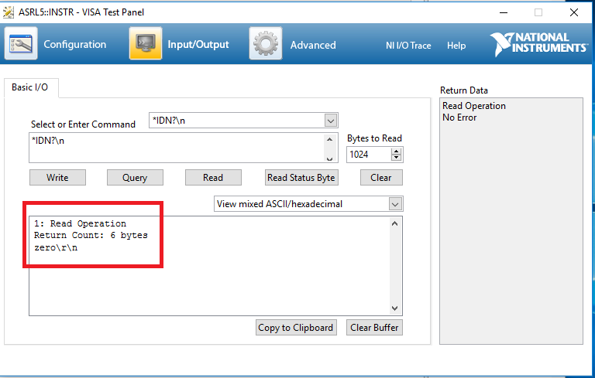This screenshot has height=378, width=595.
Task: Expand the *IDN?\n command dropdown
Action: coord(331,121)
